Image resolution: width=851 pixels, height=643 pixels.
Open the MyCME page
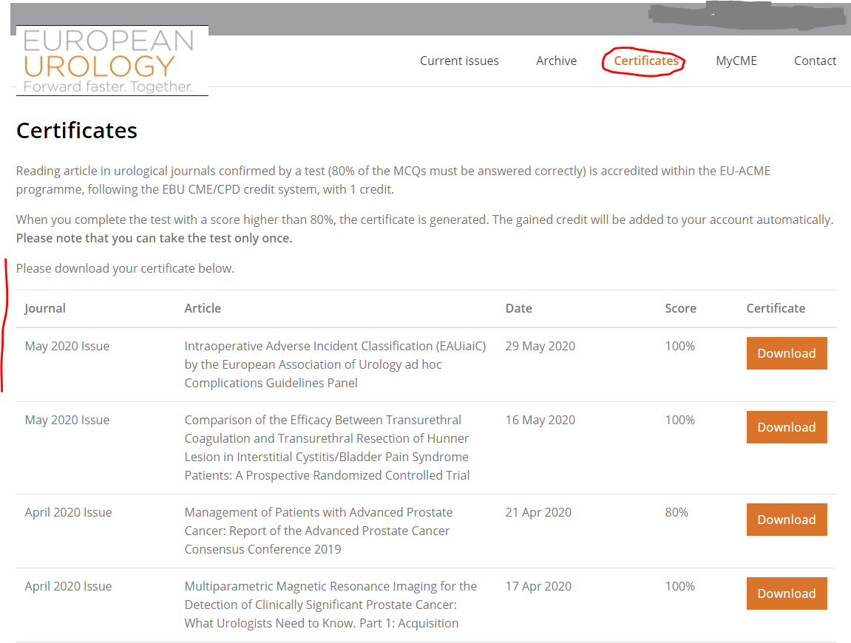click(736, 61)
